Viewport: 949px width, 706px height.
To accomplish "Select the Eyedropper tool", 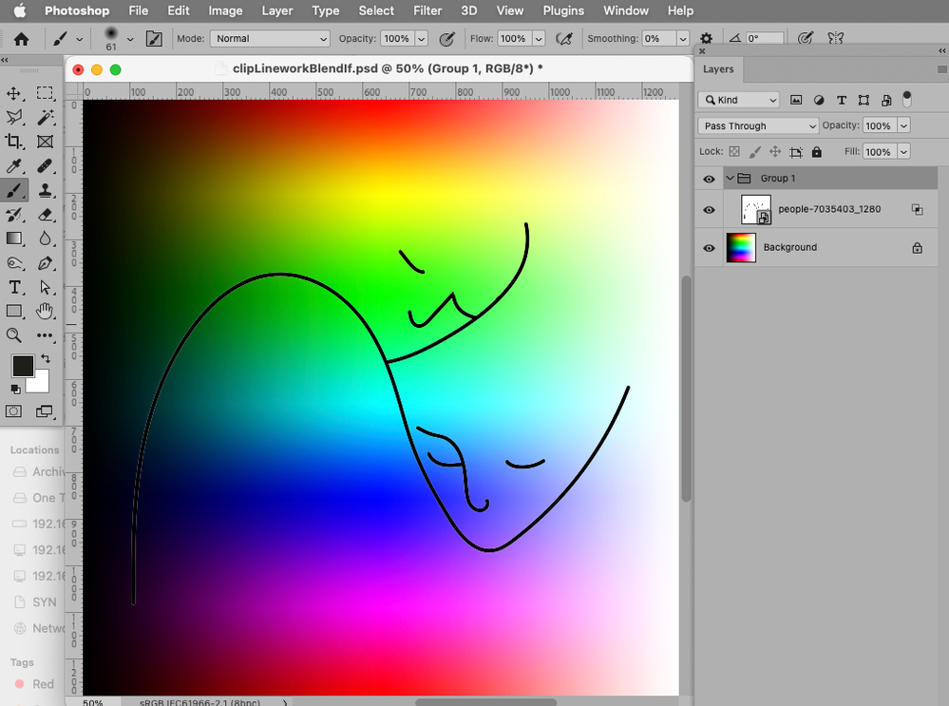I will coord(14,166).
